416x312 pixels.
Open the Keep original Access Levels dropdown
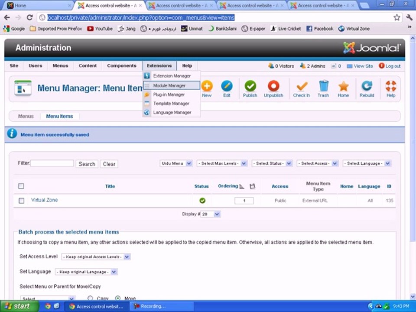96,257
